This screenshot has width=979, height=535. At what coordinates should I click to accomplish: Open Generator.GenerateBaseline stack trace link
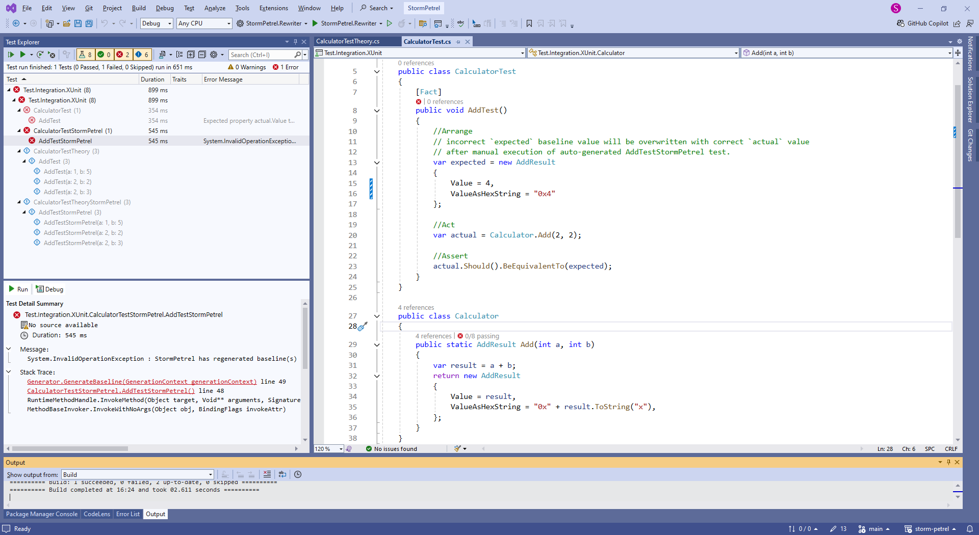coord(142,382)
